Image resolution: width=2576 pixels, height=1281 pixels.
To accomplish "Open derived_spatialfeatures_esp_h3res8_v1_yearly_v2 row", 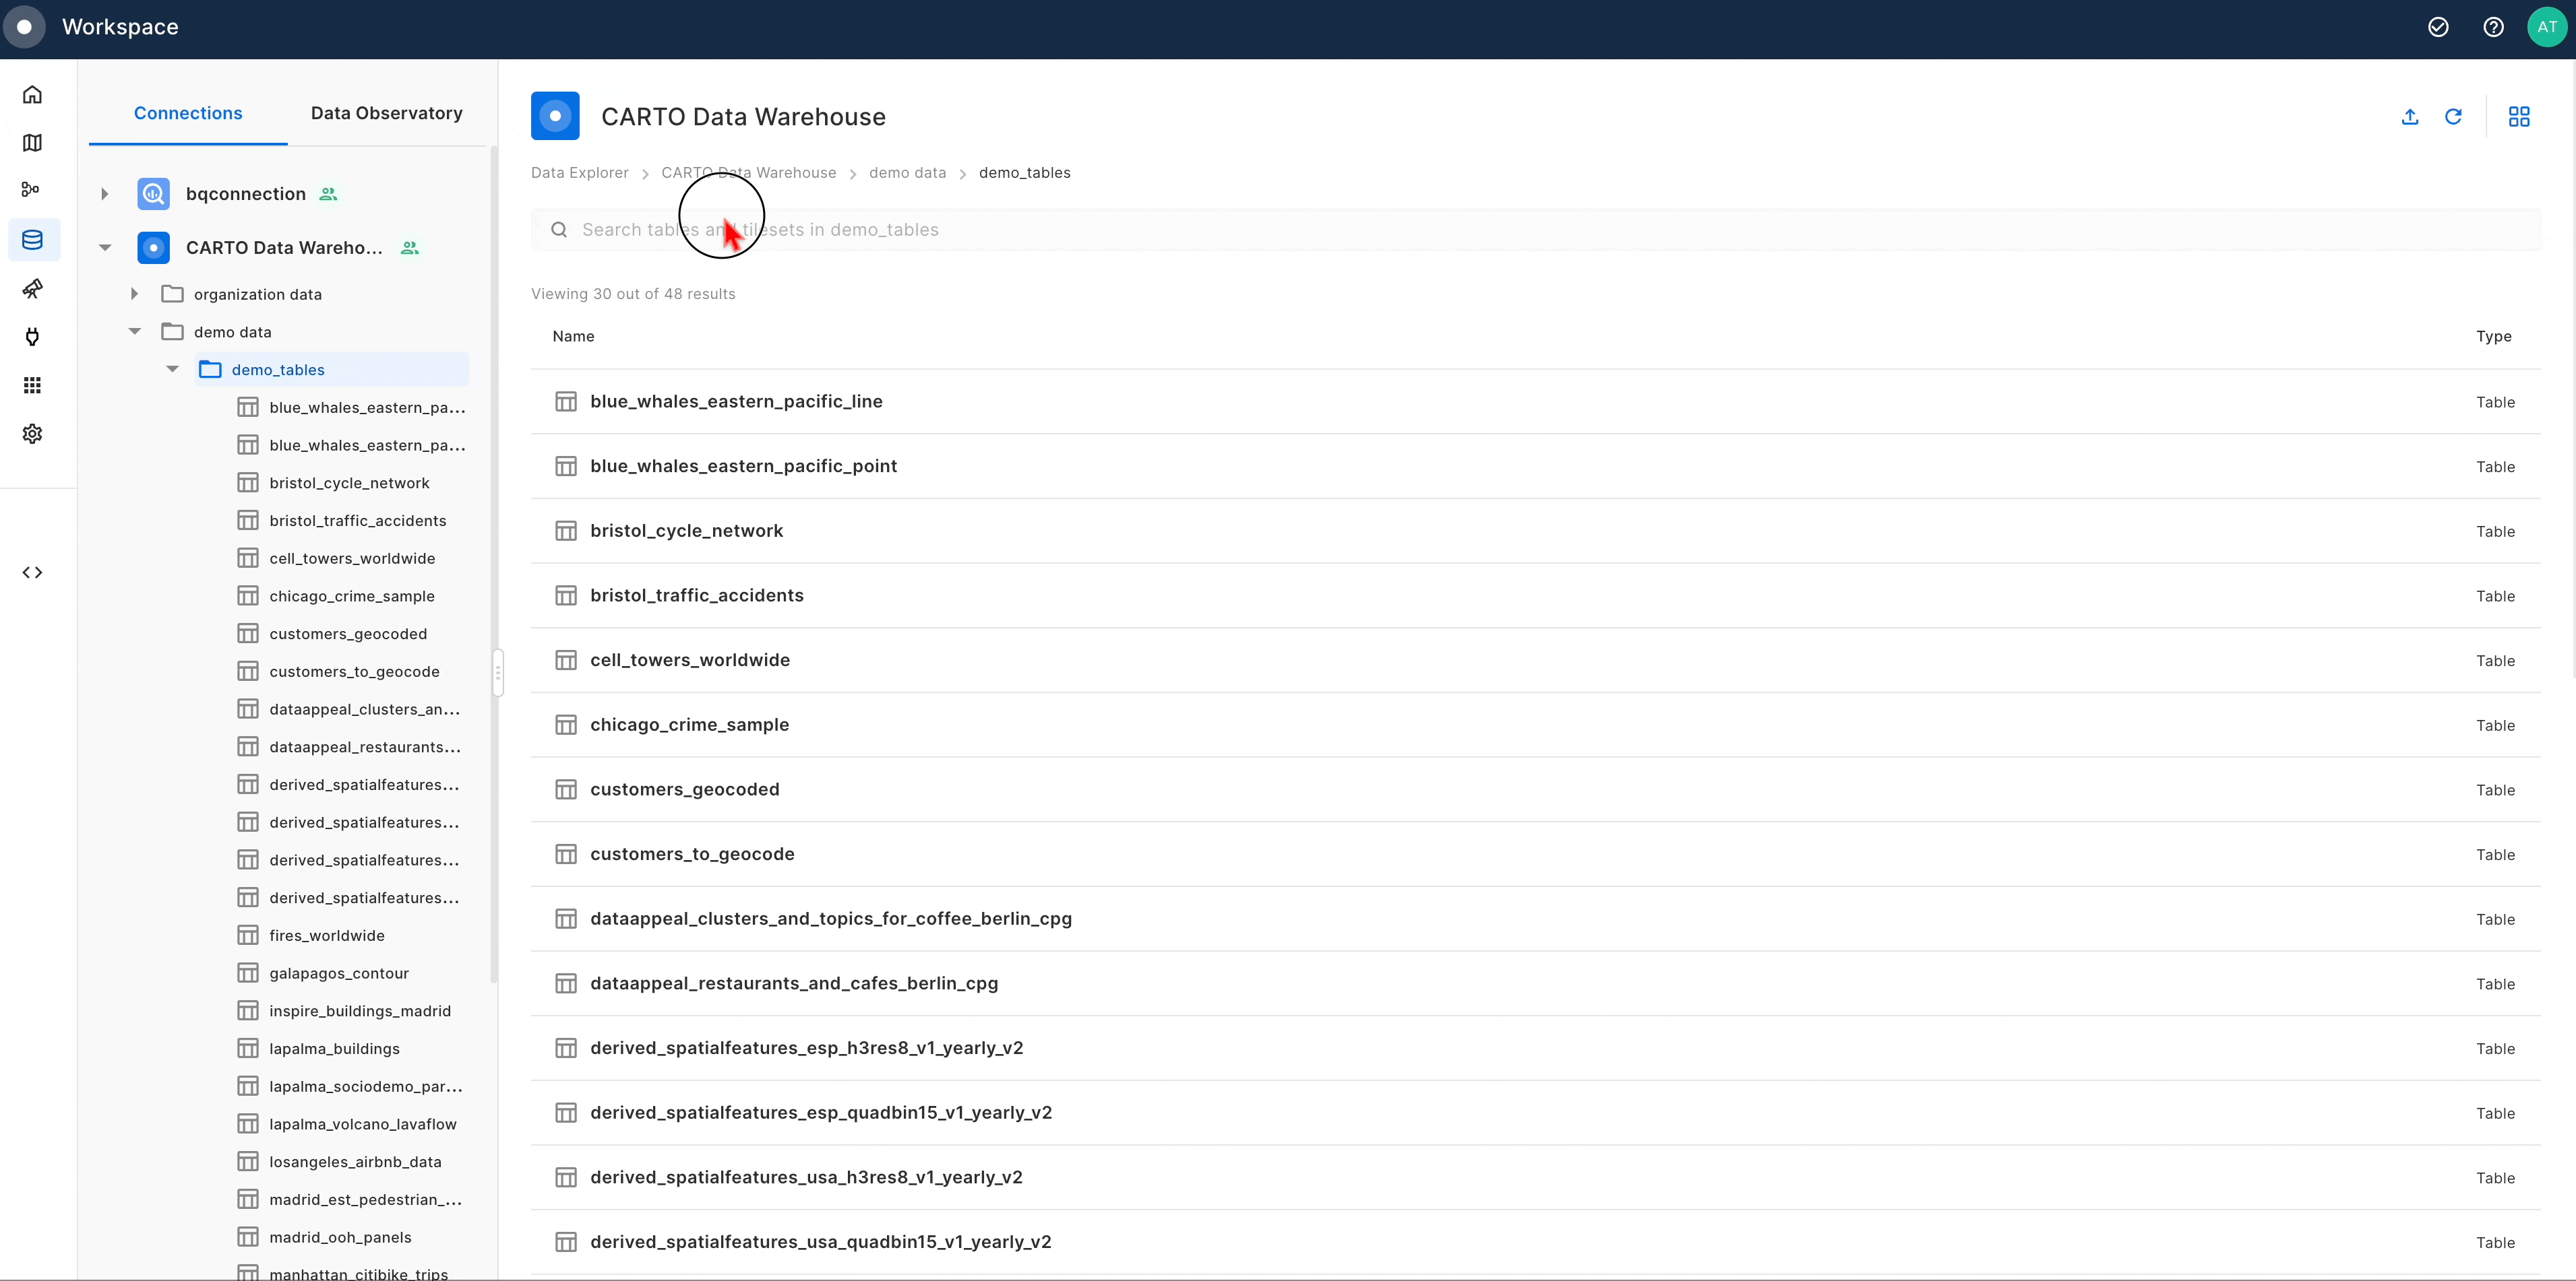I will tap(1535, 1048).
